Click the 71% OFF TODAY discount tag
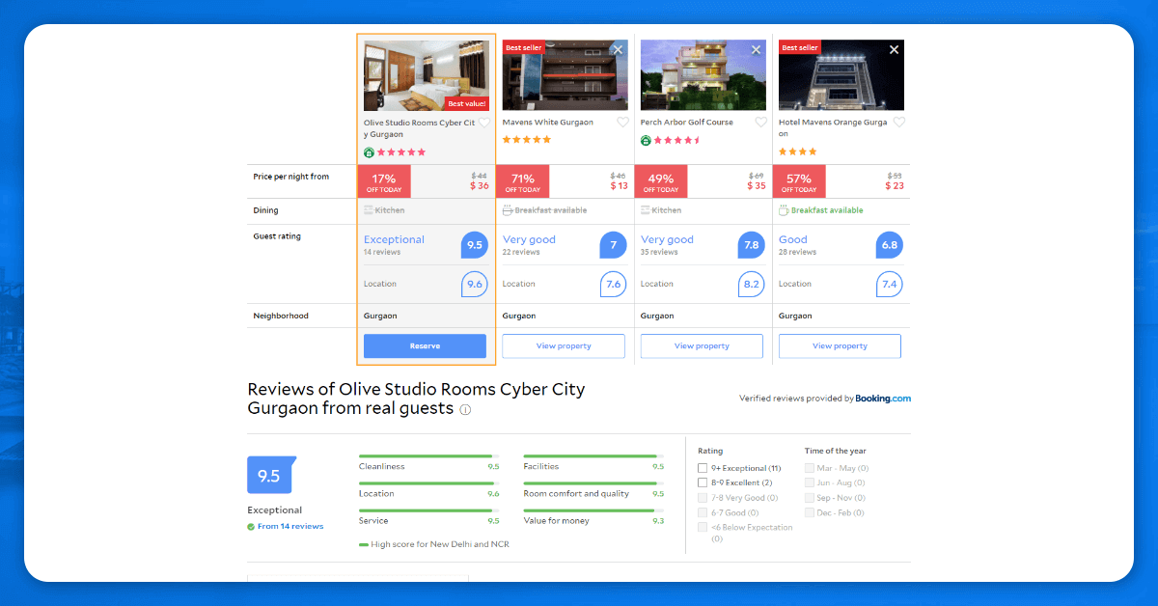Image resolution: width=1158 pixels, height=606 pixels. click(x=523, y=181)
